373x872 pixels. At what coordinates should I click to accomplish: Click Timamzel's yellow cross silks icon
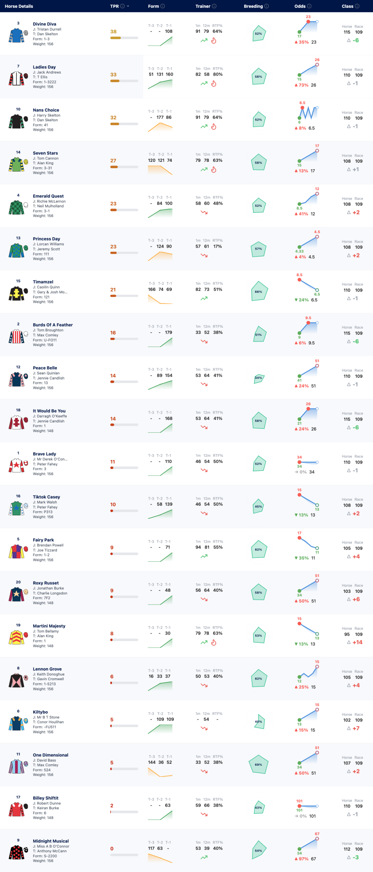16,293
